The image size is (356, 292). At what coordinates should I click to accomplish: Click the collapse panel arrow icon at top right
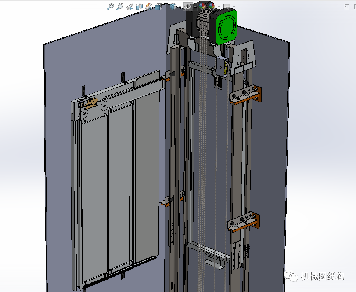pos(347,7)
